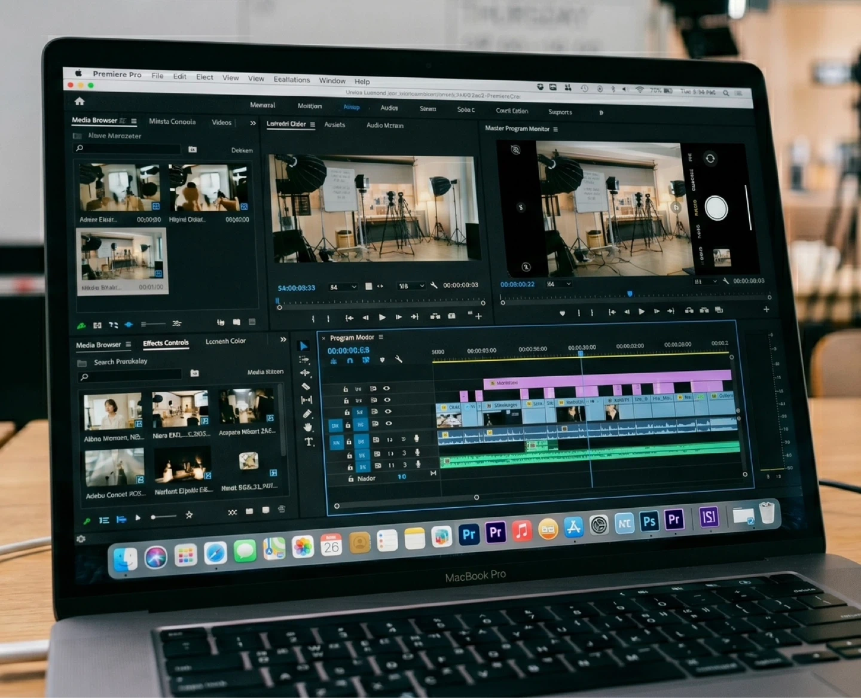Toggle eye visibility on top video track

point(386,388)
